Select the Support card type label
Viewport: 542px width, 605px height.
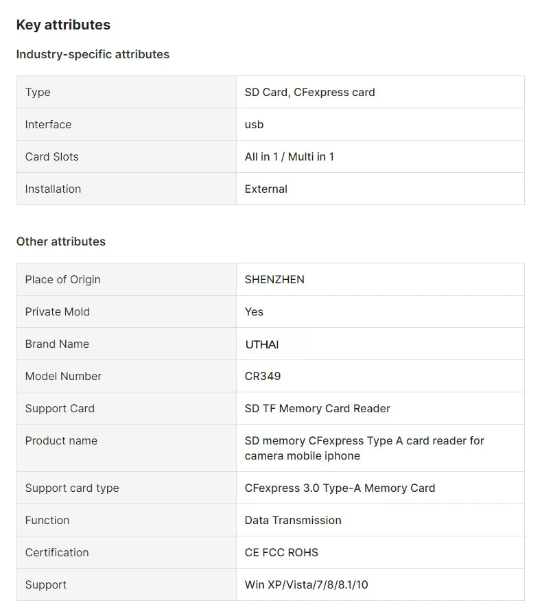pyautogui.click(x=72, y=488)
